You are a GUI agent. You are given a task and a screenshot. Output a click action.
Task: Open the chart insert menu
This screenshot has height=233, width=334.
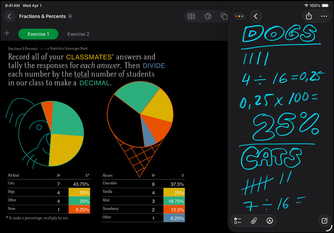(x=208, y=16)
